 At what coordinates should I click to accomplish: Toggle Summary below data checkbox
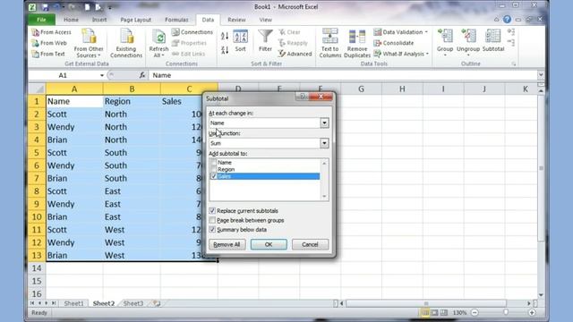click(212, 230)
